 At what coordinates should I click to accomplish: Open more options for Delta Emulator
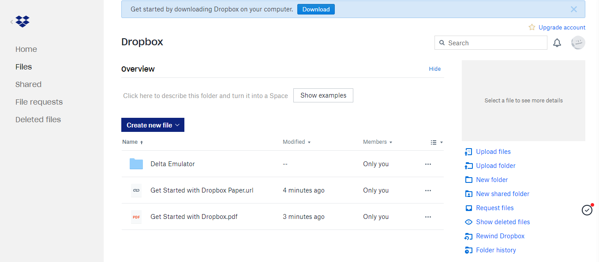[428, 164]
